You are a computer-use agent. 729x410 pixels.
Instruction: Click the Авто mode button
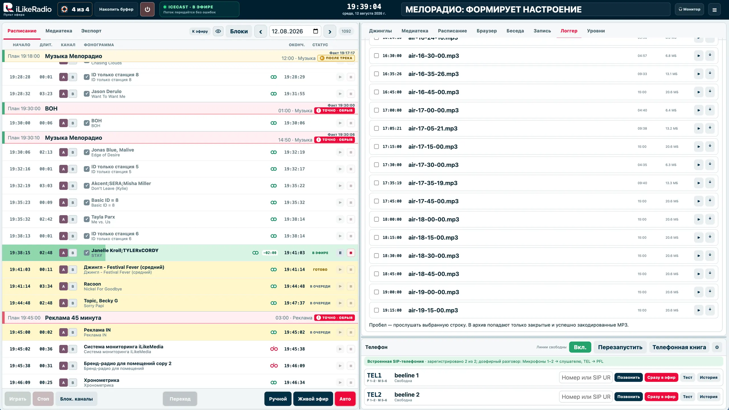pyautogui.click(x=345, y=399)
